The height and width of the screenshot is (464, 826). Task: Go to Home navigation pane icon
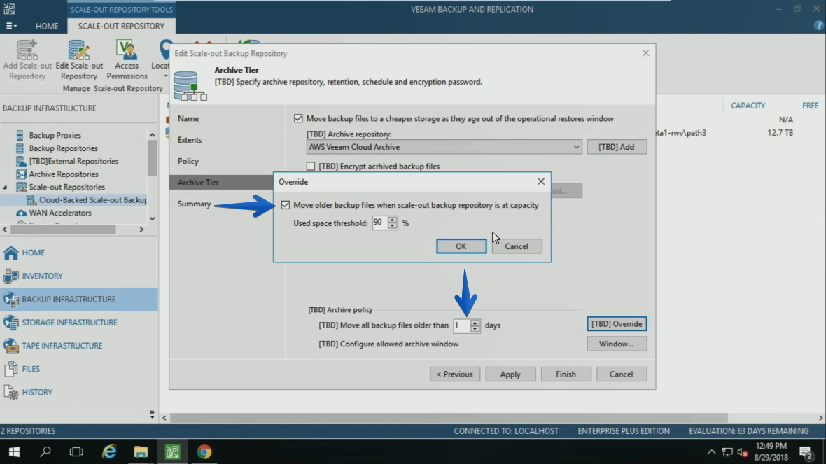tap(11, 253)
